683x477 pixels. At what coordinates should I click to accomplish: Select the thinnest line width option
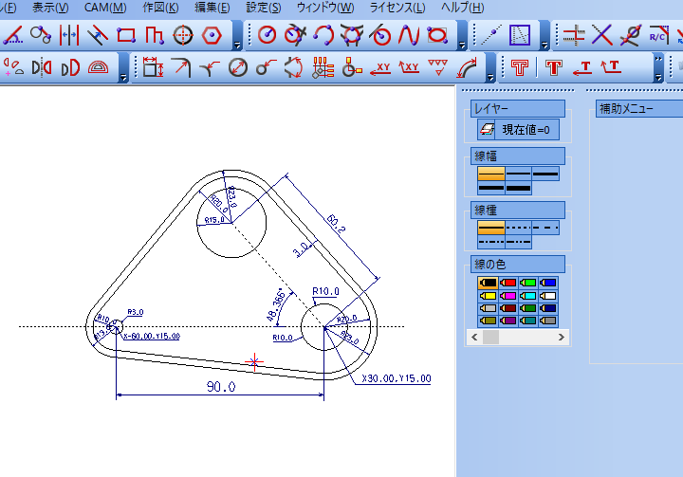point(490,174)
